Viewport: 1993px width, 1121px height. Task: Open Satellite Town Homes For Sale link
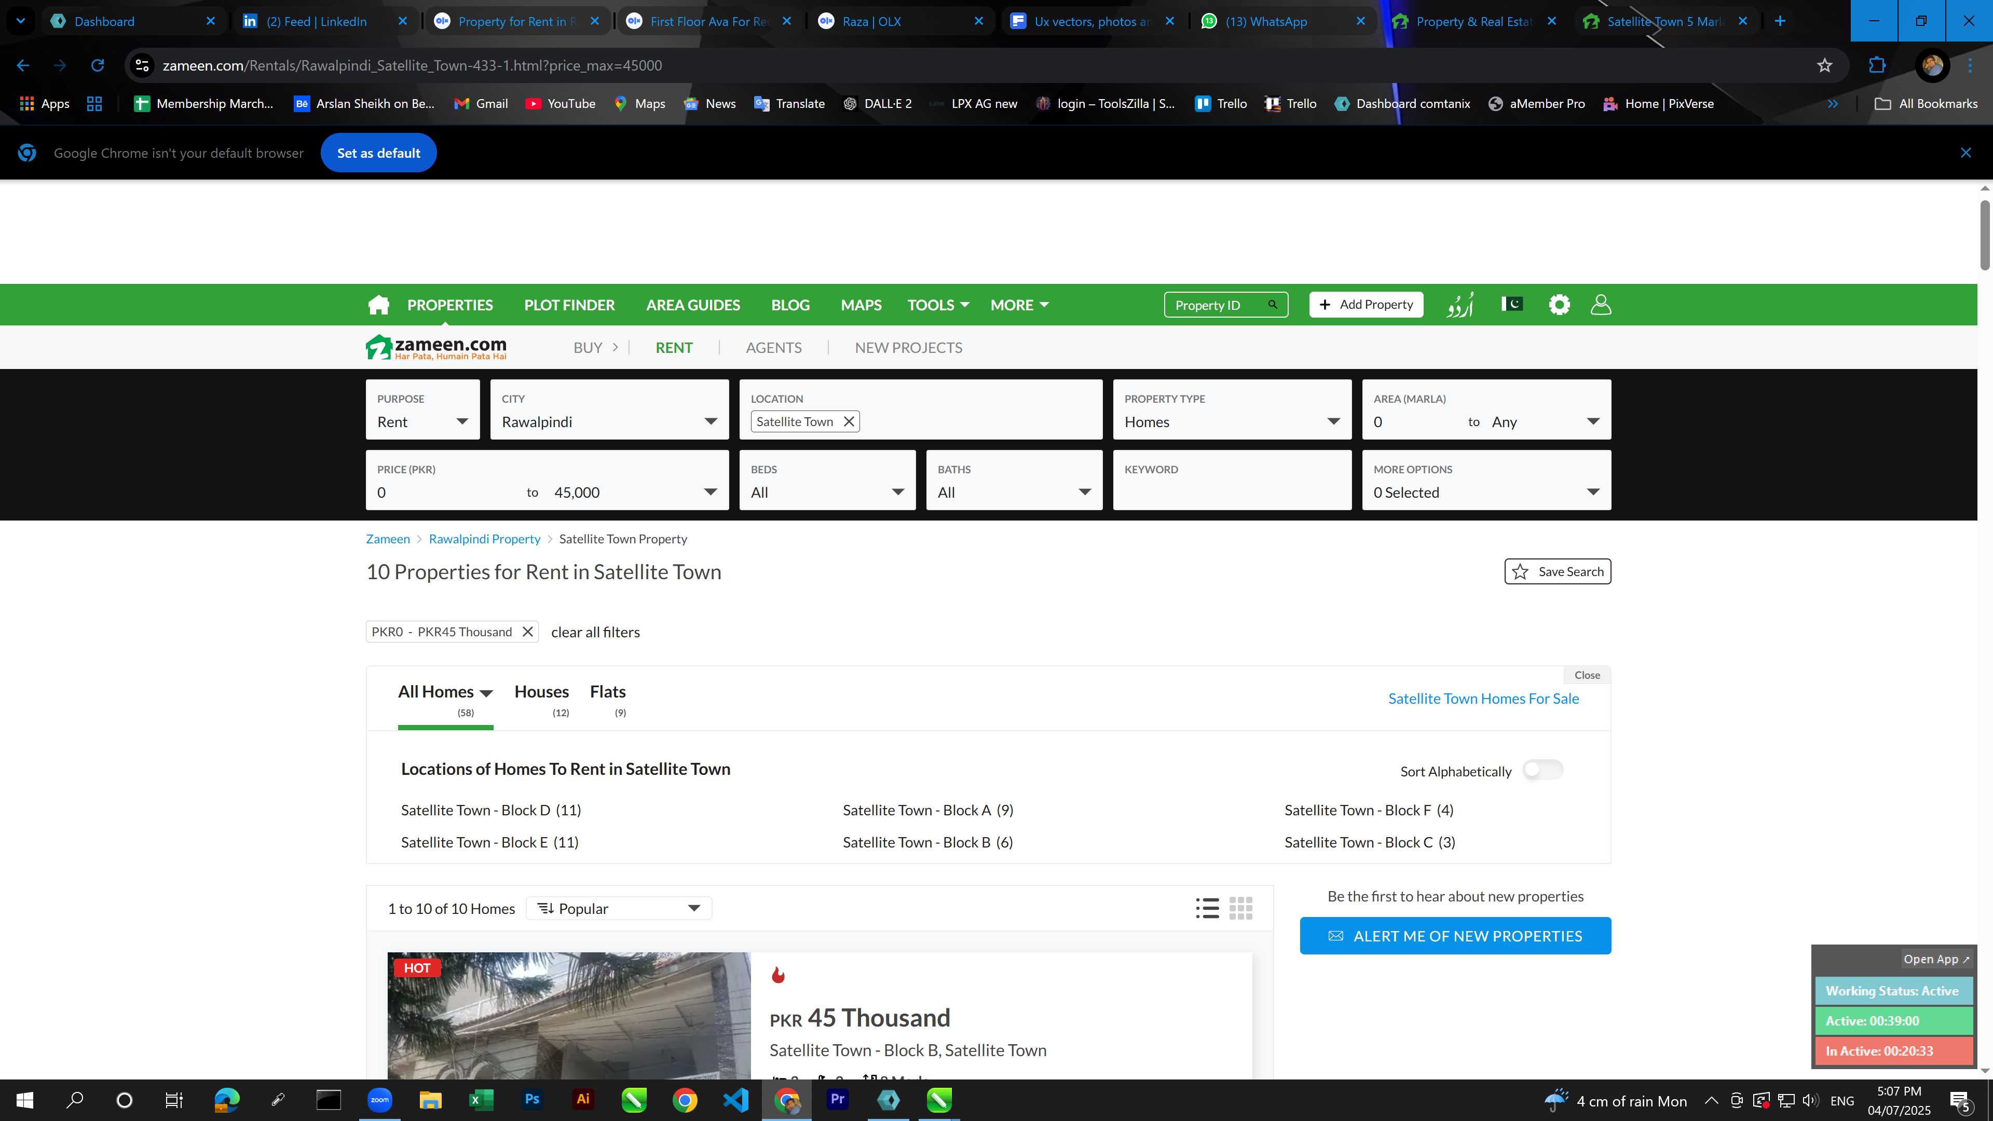pyautogui.click(x=1483, y=699)
